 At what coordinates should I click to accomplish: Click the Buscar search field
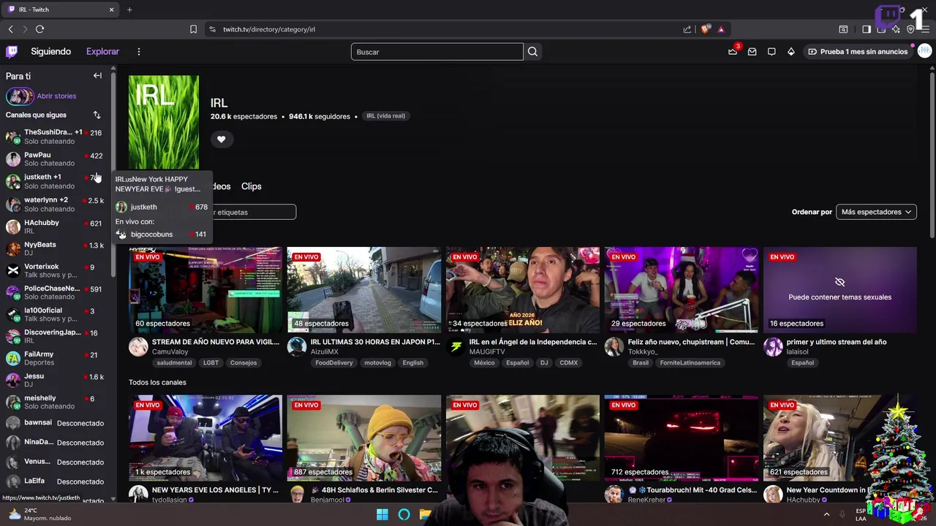437,52
